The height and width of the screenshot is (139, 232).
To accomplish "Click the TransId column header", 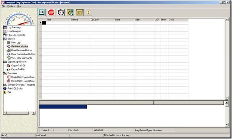I will point(80,20).
